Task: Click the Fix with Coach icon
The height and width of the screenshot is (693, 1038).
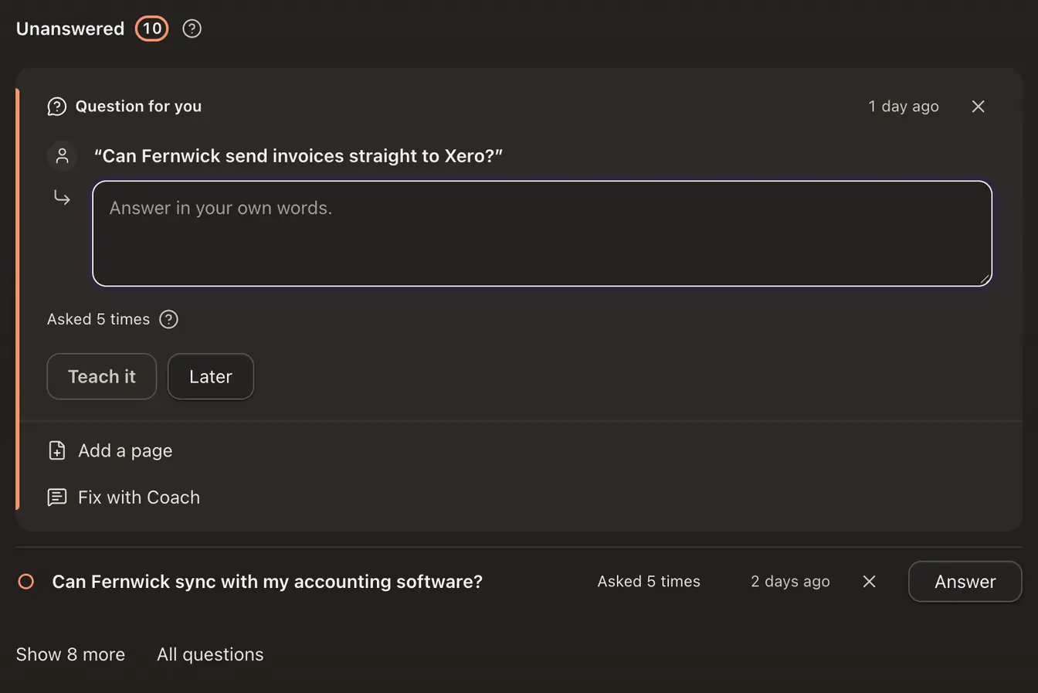Action: coord(57,497)
